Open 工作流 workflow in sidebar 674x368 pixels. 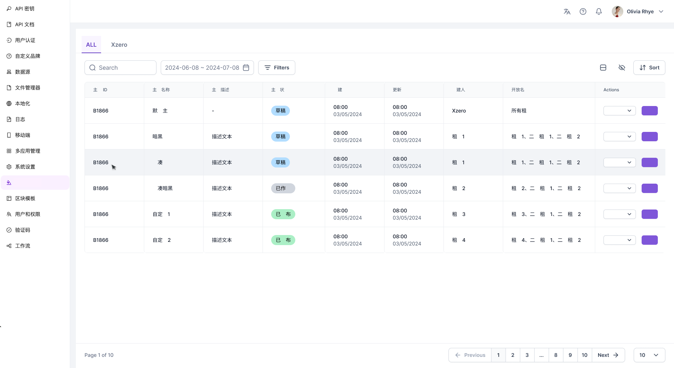tap(35, 246)
